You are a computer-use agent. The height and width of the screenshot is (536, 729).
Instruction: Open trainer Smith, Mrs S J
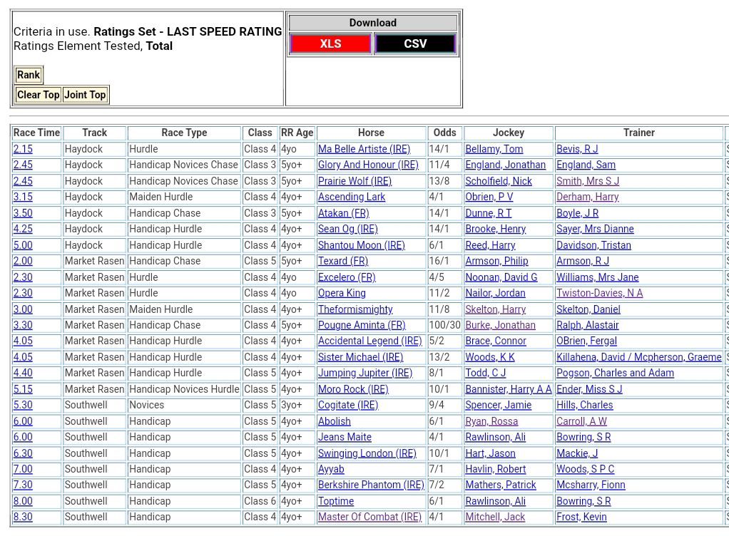point(588,181)
